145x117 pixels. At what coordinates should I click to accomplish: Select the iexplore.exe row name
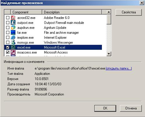[x=25, y=38]
